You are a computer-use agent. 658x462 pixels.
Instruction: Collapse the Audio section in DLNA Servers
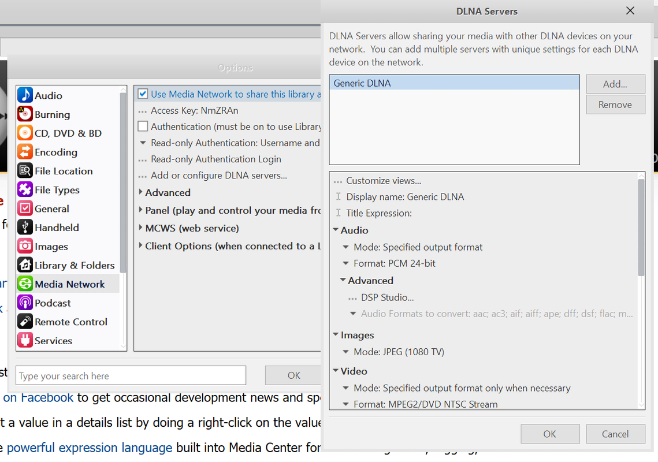coord(336,229)
